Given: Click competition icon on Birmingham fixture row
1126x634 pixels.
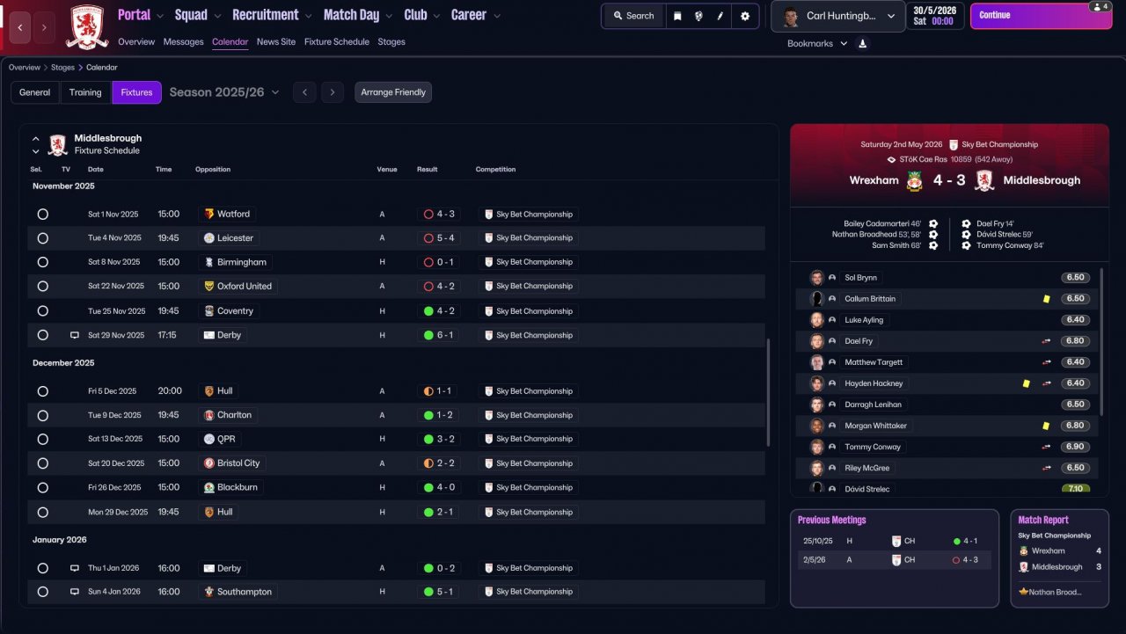Looking at the screenshot, I should (x=488, y=262).
